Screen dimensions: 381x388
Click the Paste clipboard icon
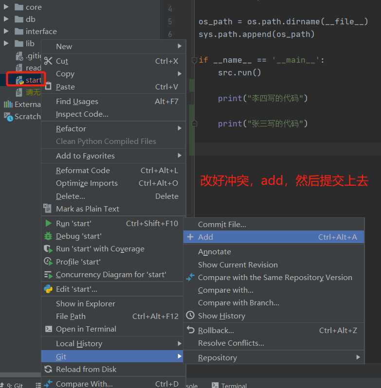48,86
